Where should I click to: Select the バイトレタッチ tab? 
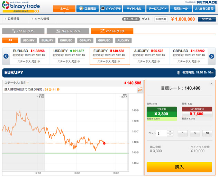[112, 31]
